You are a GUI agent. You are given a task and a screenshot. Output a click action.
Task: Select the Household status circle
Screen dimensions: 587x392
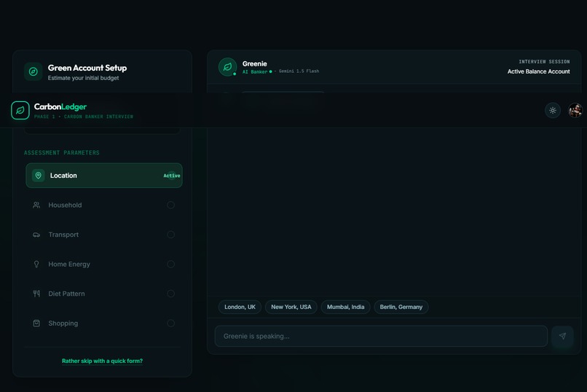170,205
